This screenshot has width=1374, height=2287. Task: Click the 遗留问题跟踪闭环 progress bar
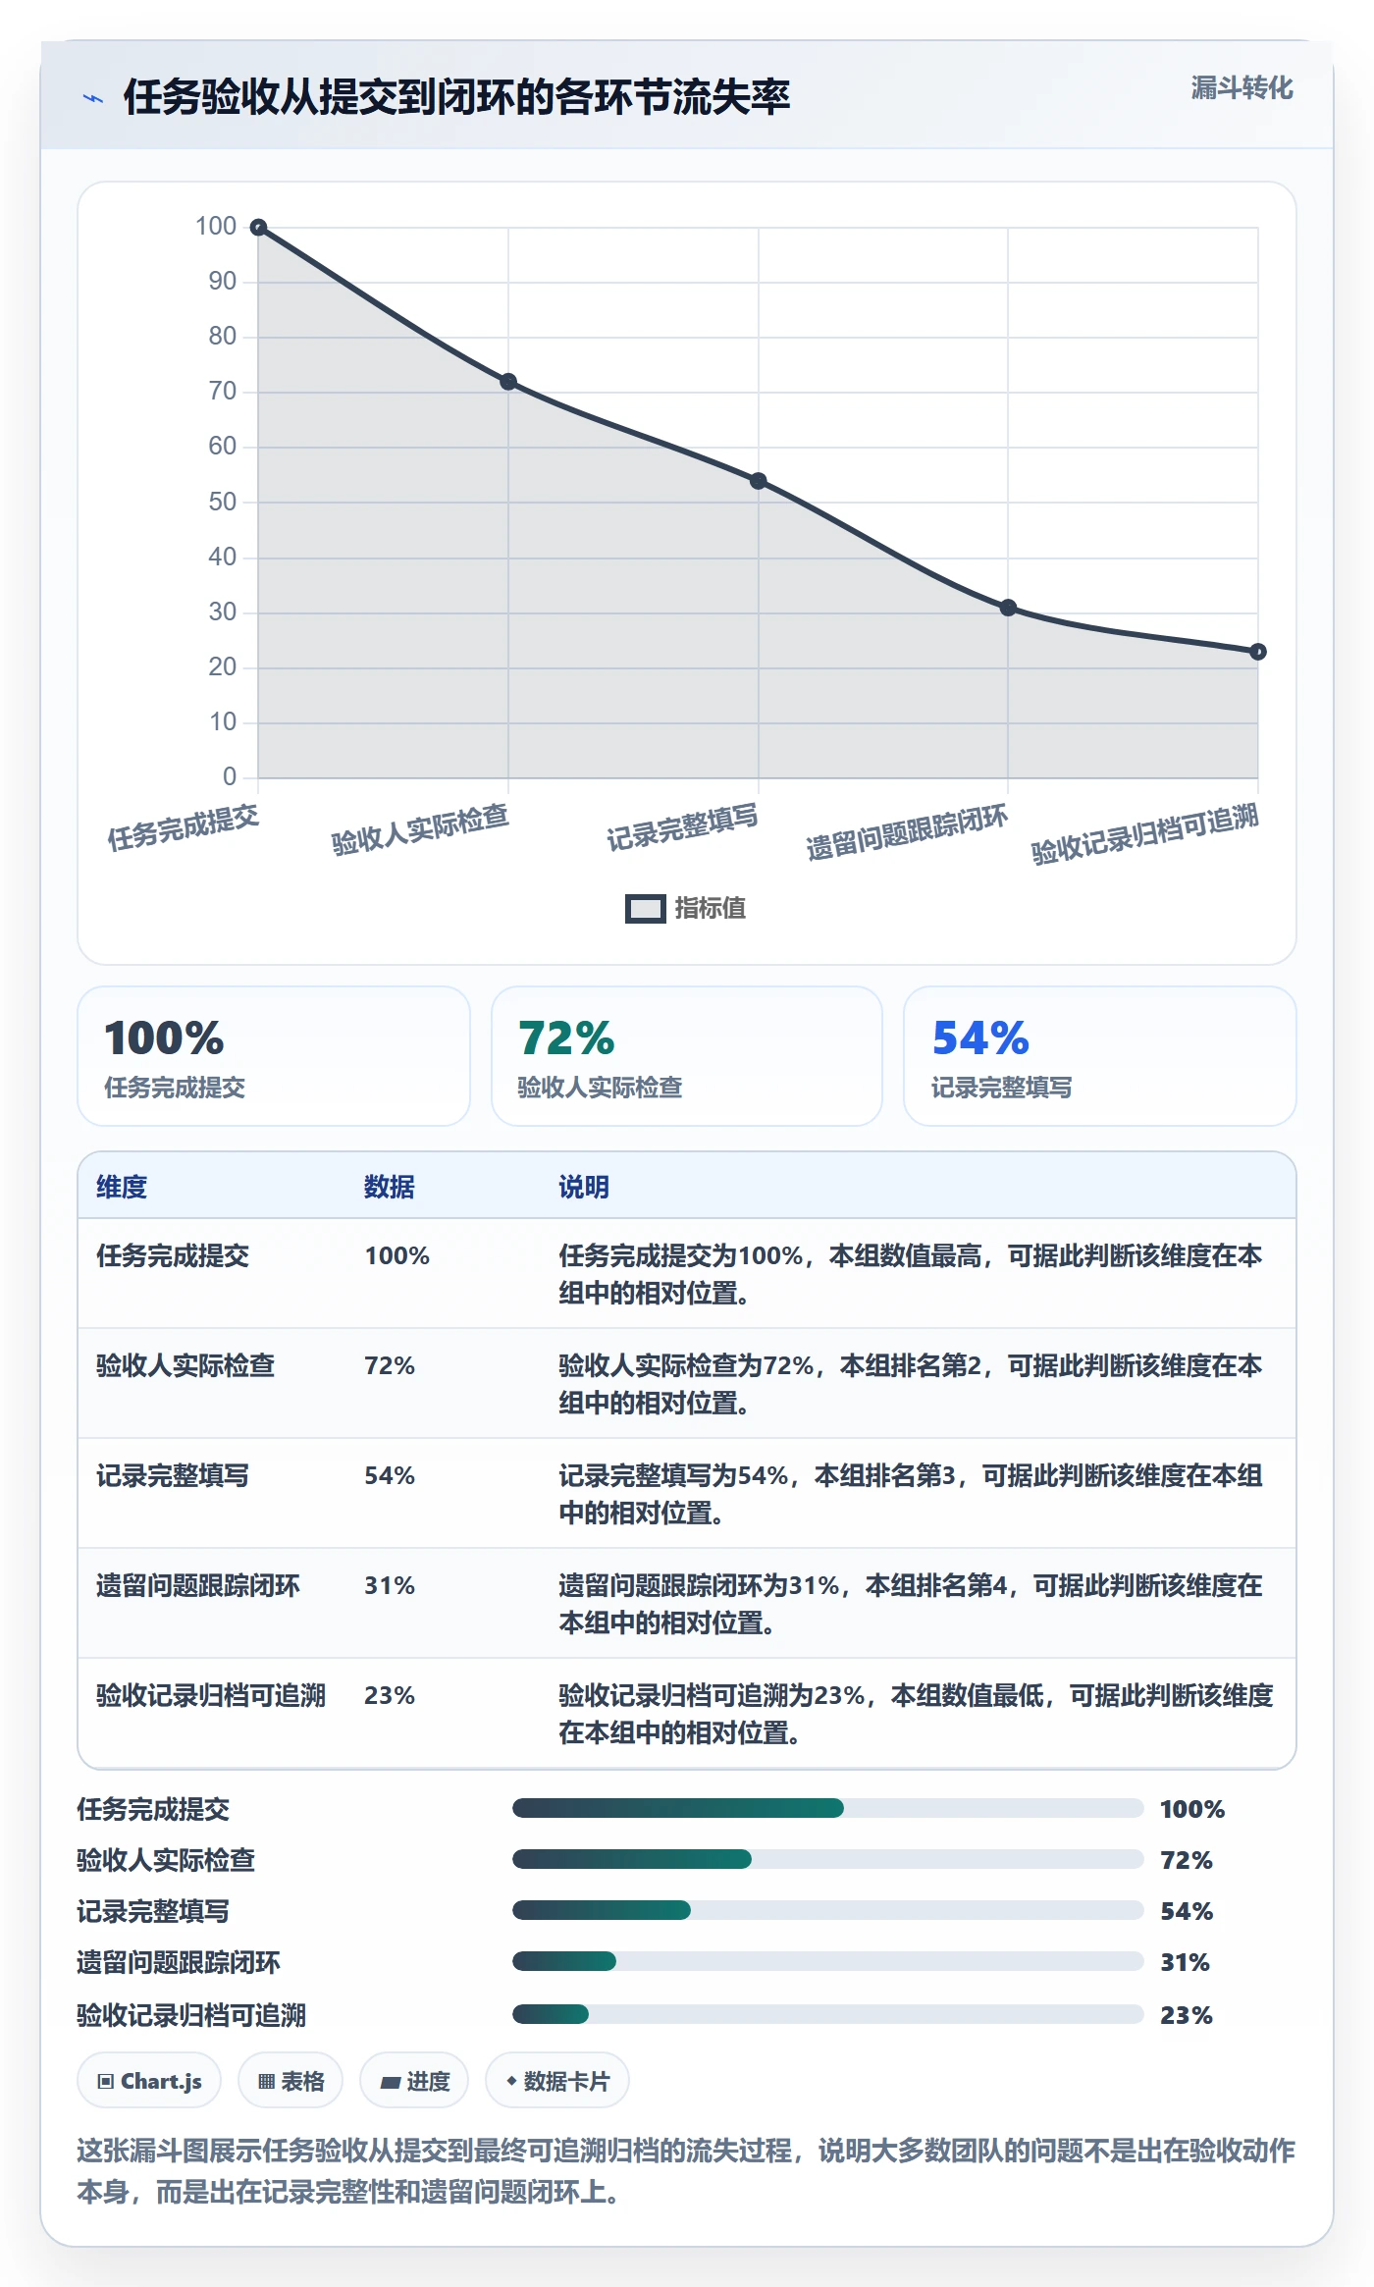pyautogui.click(x=828, y=1961)
